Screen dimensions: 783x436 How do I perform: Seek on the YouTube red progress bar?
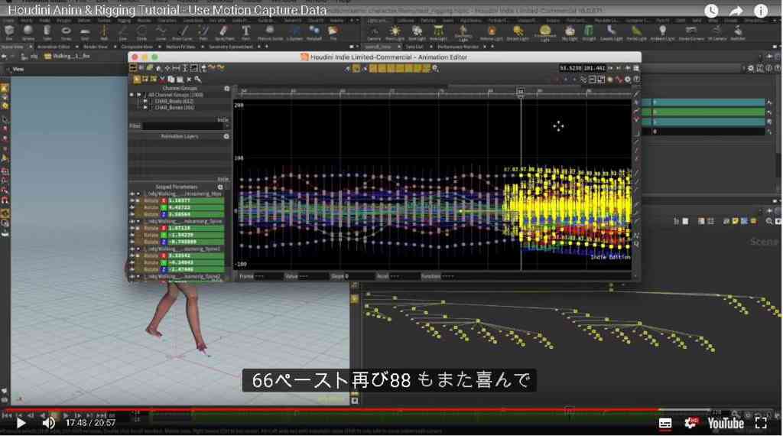330,409
